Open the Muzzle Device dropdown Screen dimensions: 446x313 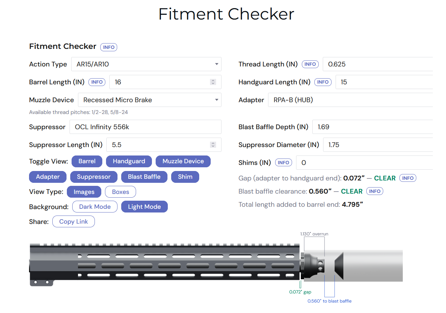150,100
